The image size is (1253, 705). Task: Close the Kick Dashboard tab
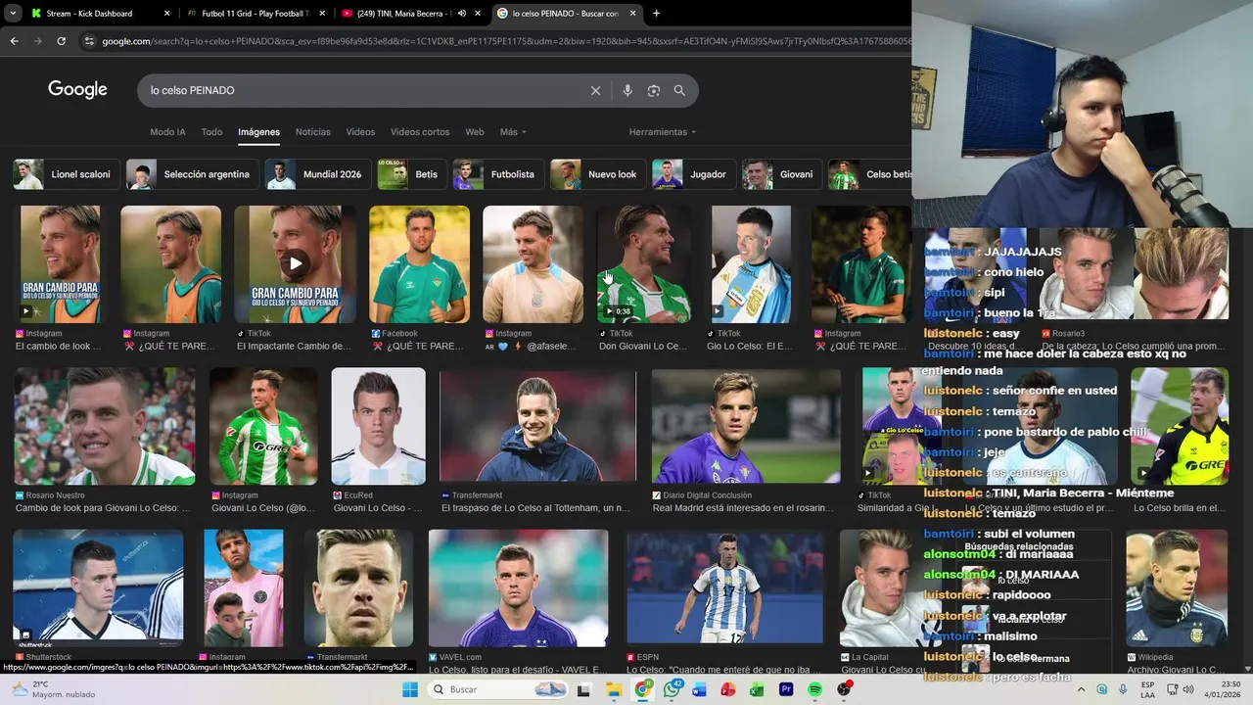(x=166, y=14)
